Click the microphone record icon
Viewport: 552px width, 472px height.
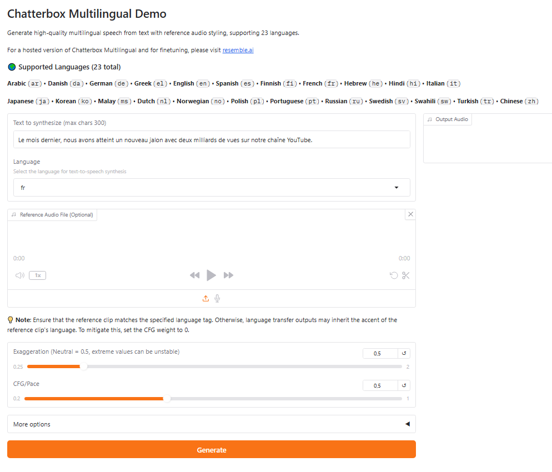point(217,299)
